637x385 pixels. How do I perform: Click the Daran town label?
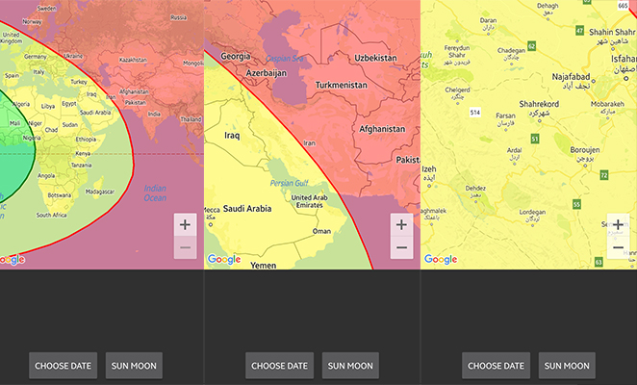point(488,24)
